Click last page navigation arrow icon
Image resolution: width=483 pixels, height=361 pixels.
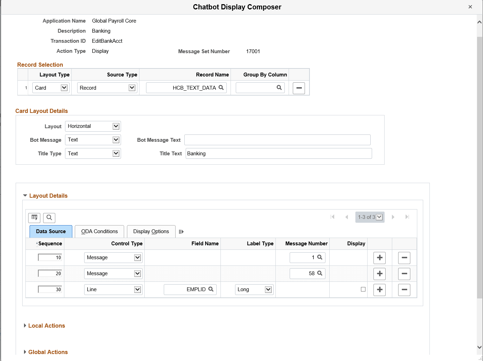(x=407, y=217)
